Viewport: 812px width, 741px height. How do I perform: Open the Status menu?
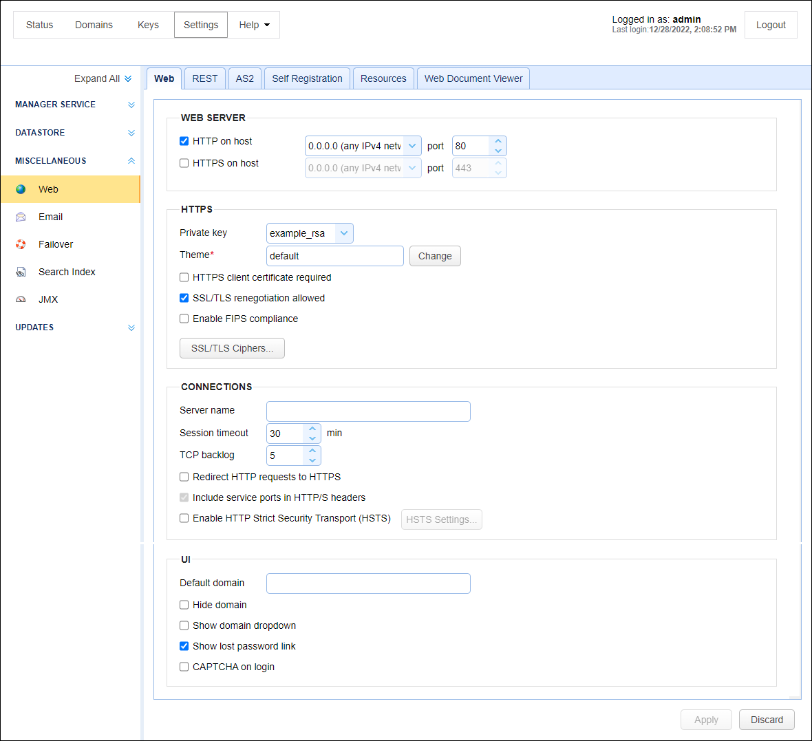tap(39, 25)
